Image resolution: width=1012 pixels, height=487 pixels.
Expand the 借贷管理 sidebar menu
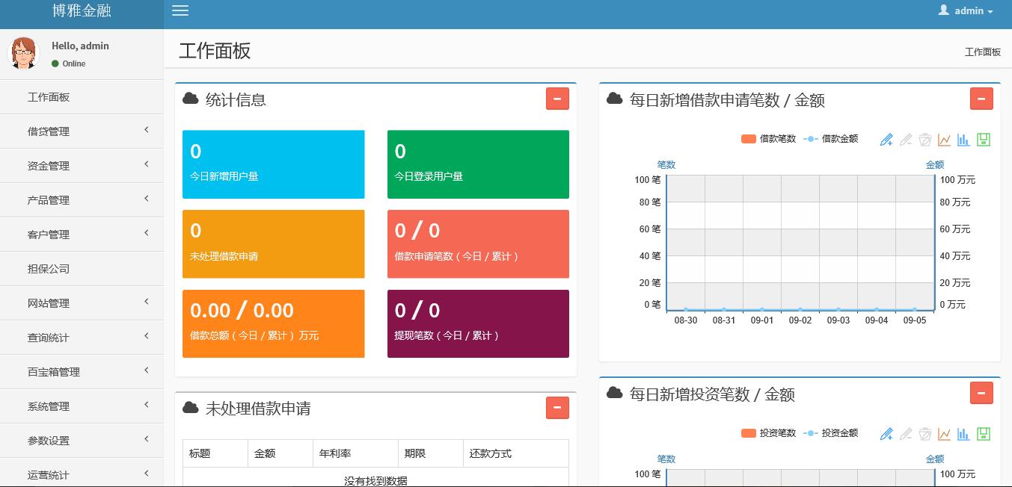(82, 131)
